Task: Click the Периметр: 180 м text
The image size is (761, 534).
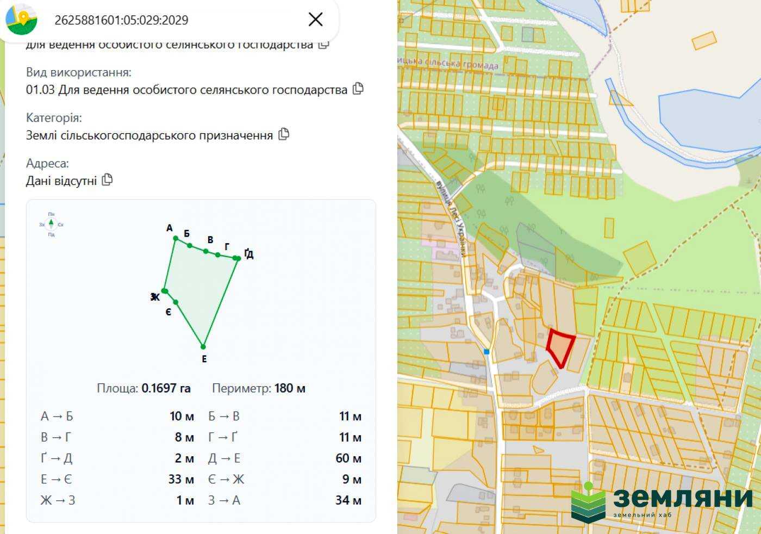Action: 259,388
